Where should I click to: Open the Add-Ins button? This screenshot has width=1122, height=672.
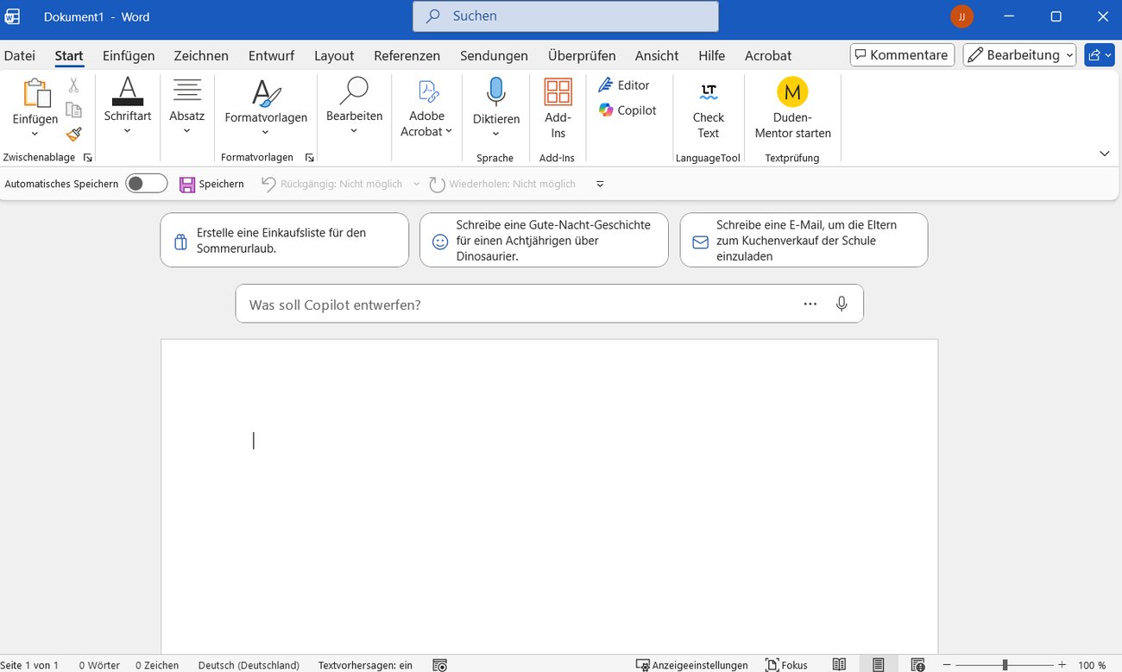[558, 107]
